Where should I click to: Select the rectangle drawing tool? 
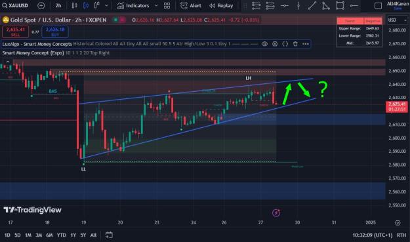coord(340,5)
